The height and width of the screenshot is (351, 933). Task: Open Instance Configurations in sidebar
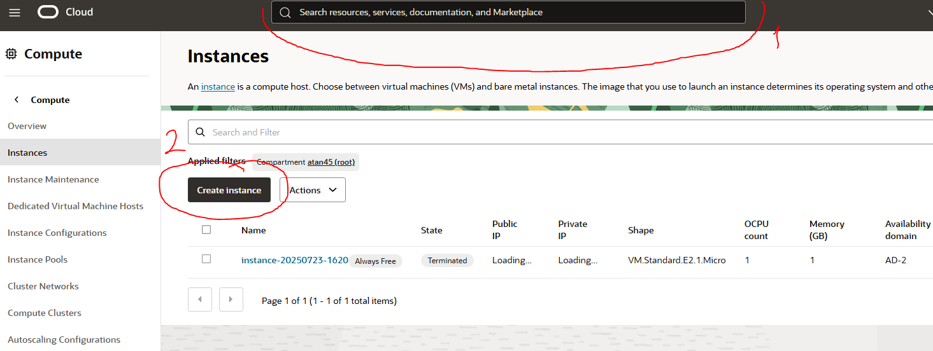point(57,233)
